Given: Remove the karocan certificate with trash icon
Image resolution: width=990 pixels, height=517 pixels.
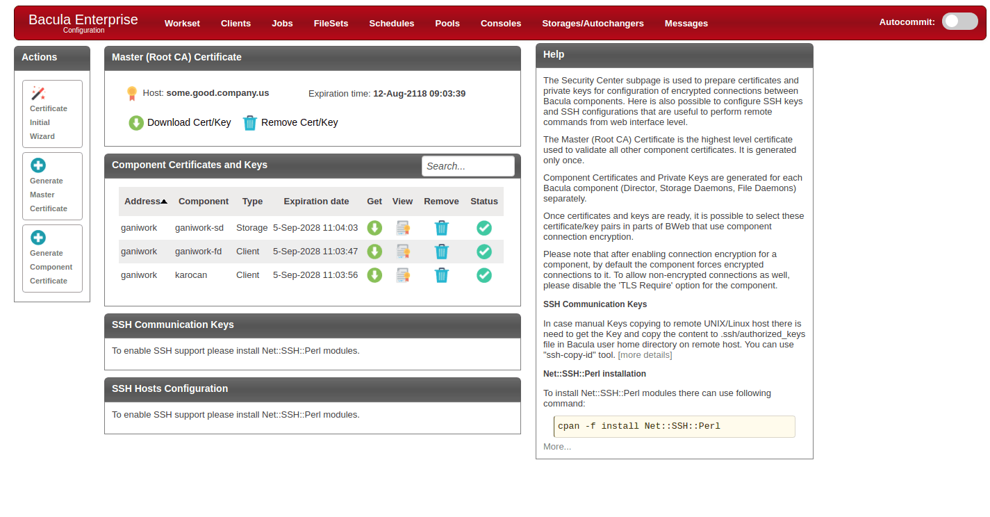Looking at the screenshot, I should [x=442, y=275].
